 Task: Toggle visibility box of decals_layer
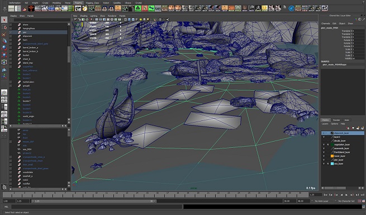(324, 141)
